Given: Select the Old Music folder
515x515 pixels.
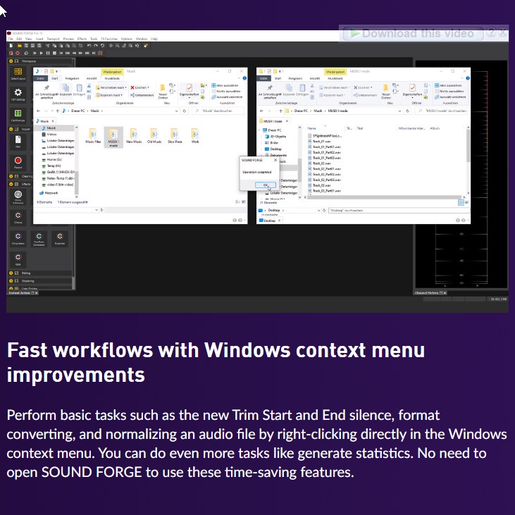Looking at the screenshot, I should coord(154,136).
